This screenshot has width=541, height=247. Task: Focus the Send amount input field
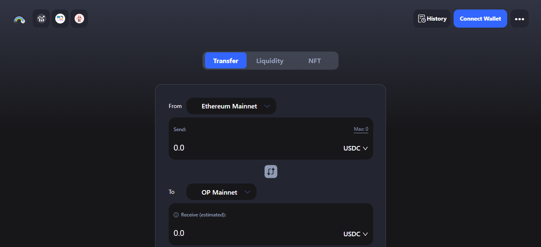point(247,148)
